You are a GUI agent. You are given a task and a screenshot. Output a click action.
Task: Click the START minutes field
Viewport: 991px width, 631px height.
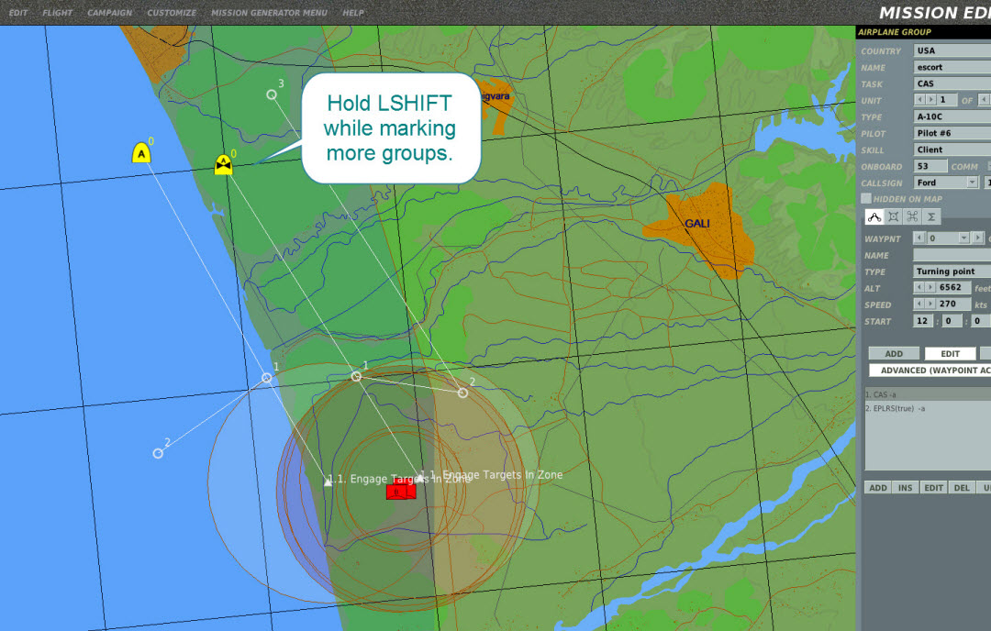point(952,321)
